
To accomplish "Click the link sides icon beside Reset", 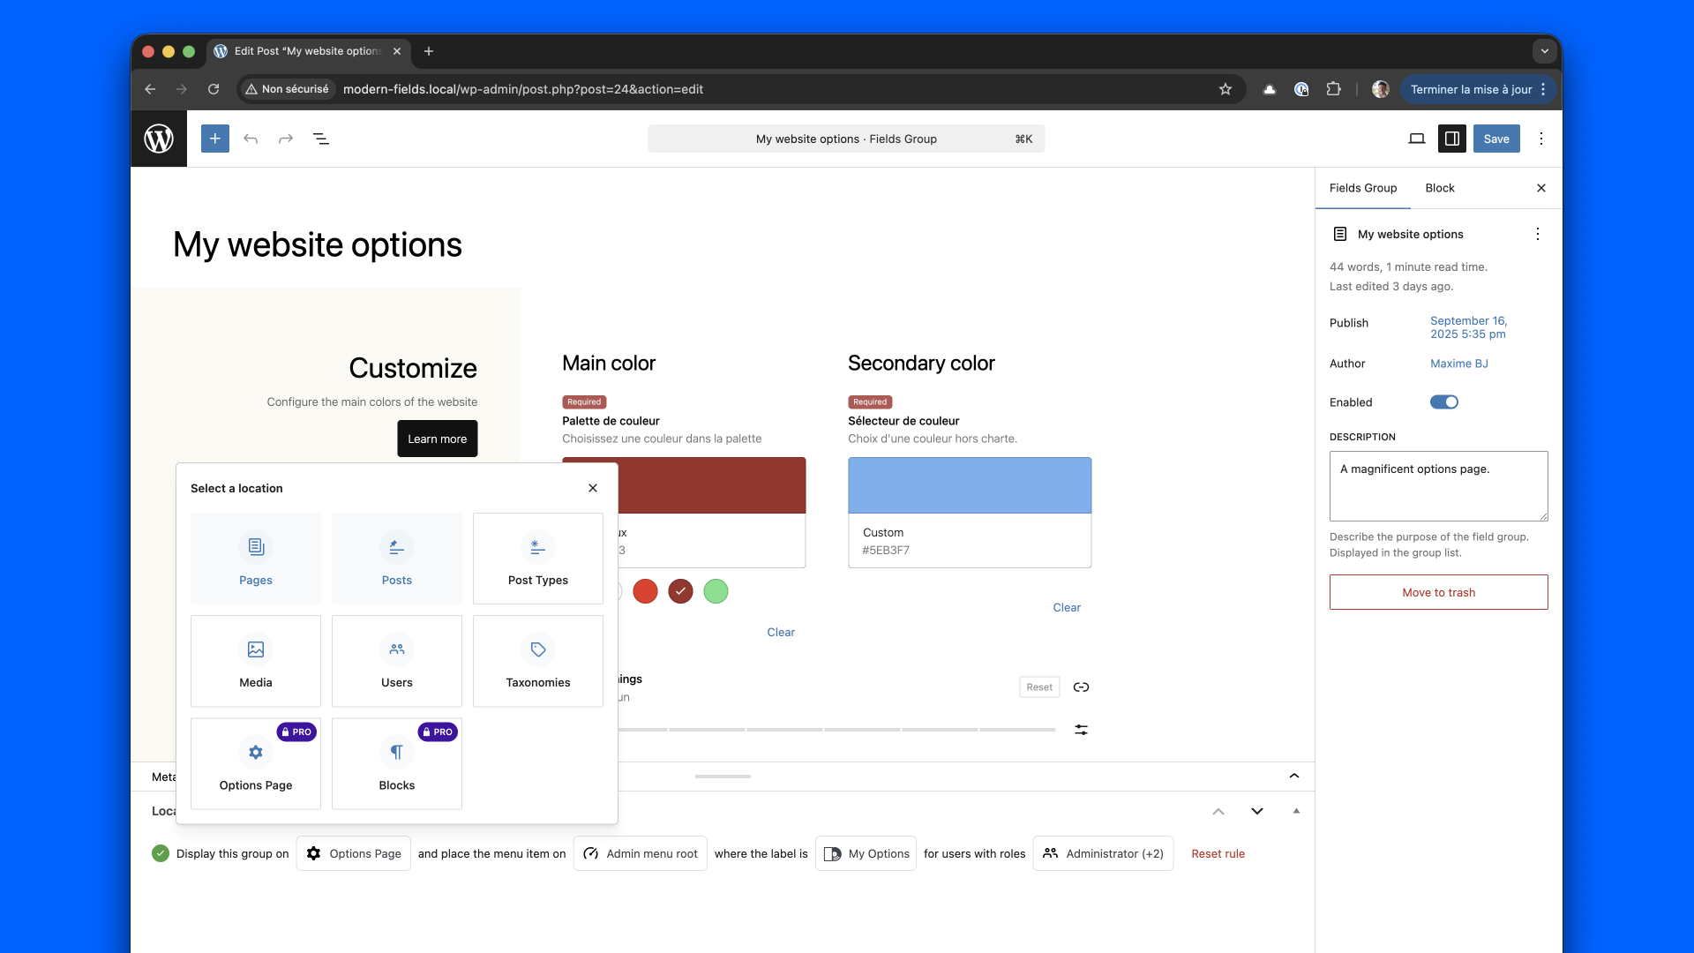I will click(1081, 687).
